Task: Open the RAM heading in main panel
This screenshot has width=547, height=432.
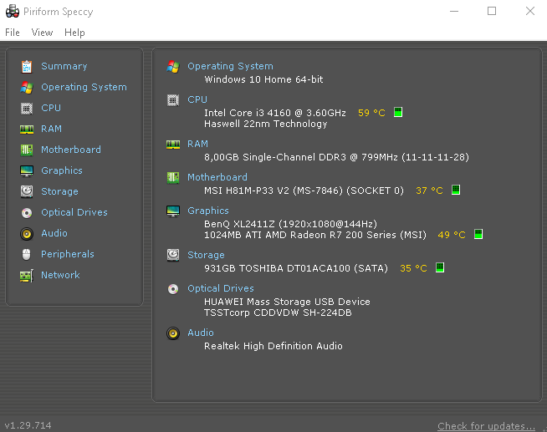Action: [197, 144]
